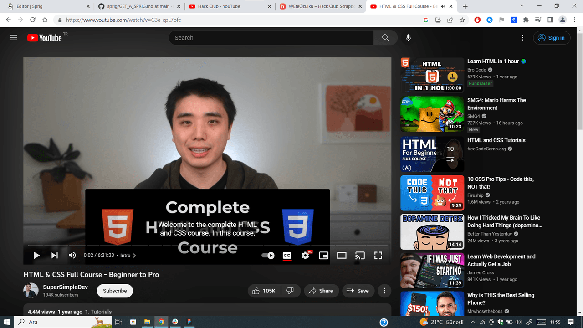
Task: Switch to theater mode view
Action: 342,256
